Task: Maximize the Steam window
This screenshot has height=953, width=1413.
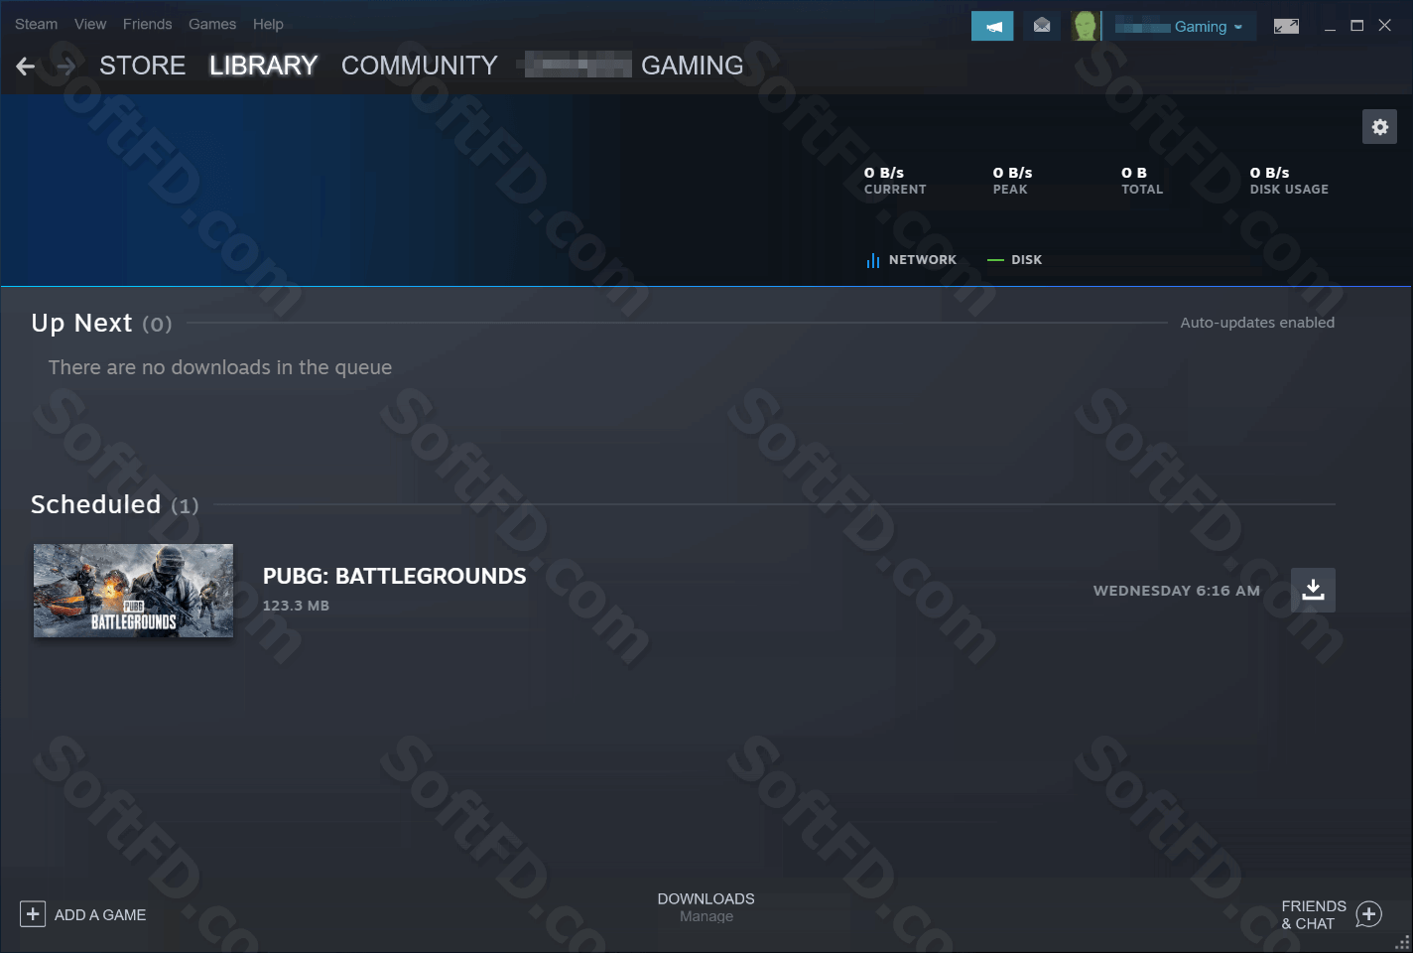Action: click(1357, 26)
